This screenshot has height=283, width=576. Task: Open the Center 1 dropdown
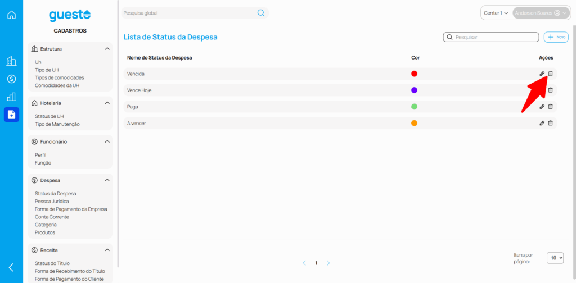(x=496, y=13)
